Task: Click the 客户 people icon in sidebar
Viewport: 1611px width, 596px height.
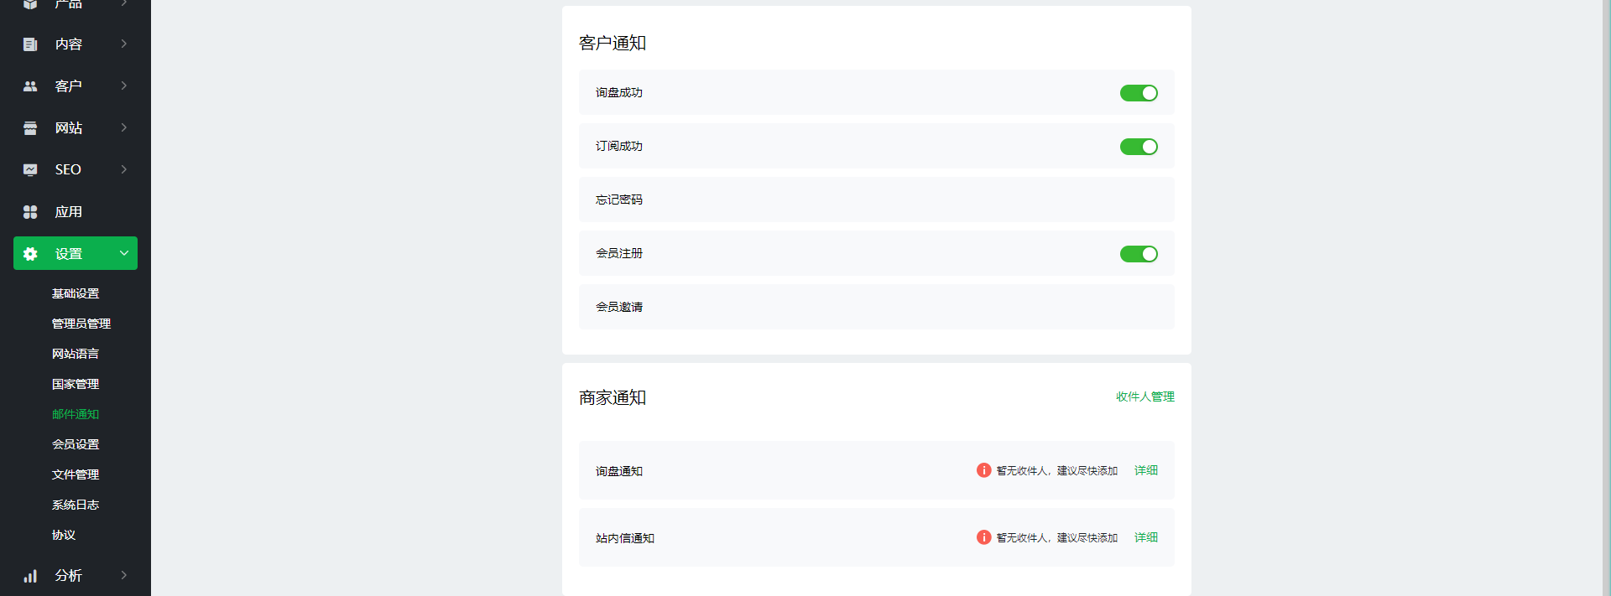Action: 30,86
